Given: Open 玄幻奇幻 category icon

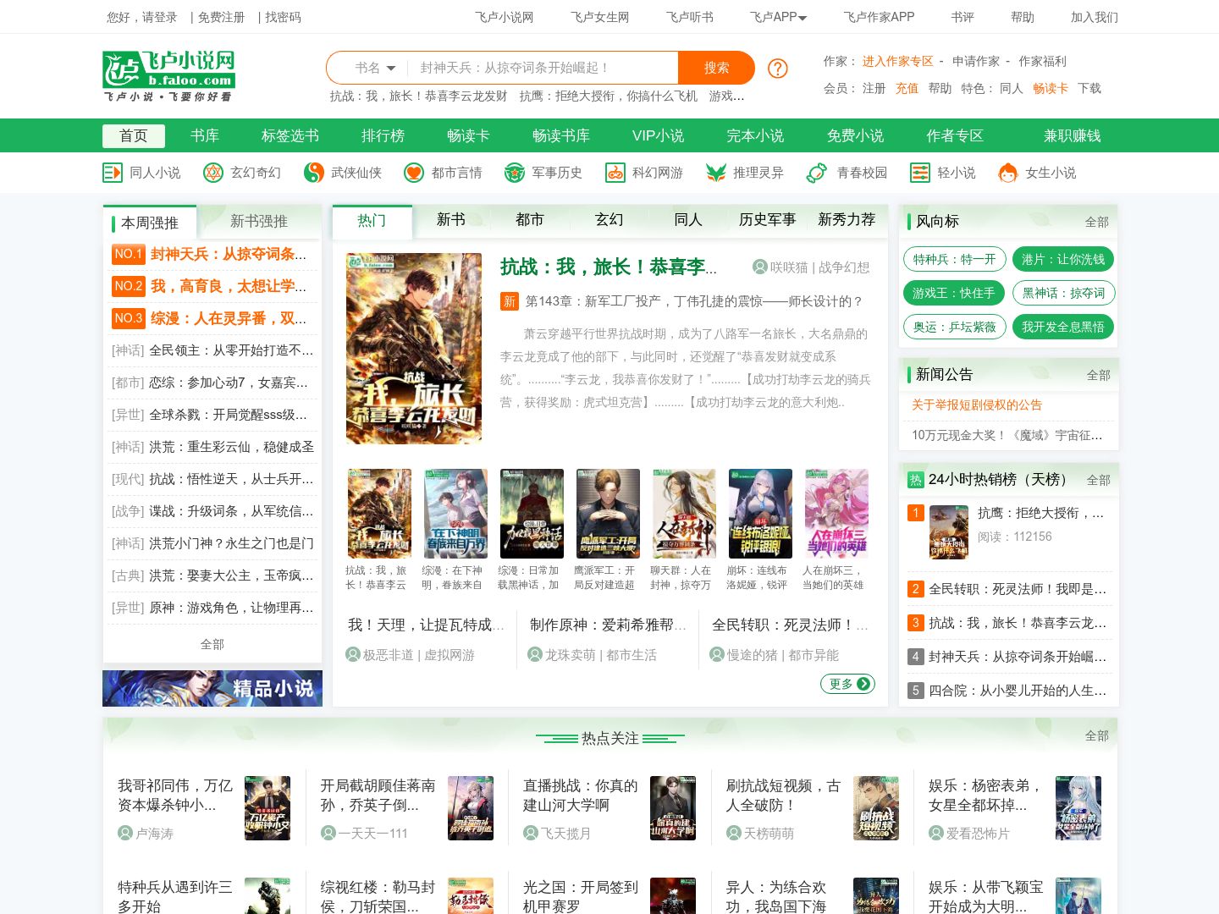Looking at the screenshot, I should tap(213, 173).
